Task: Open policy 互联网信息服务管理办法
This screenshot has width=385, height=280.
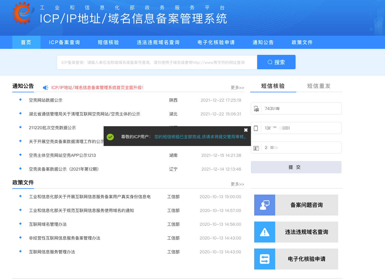Action: [x=52, y=252]
